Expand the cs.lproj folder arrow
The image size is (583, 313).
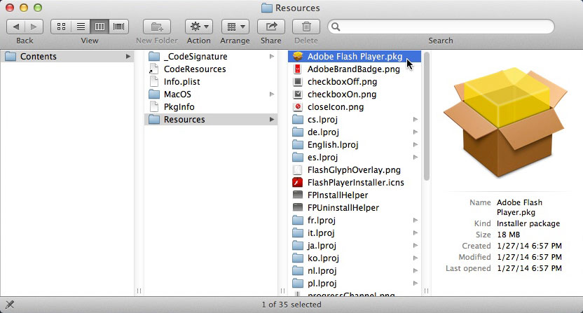click(x=416, y=120)
